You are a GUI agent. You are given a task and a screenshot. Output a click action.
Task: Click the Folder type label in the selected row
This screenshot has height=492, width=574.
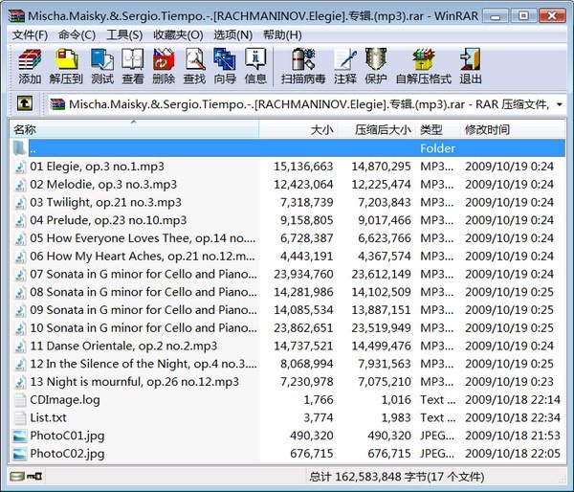click(x=438, y=148)
